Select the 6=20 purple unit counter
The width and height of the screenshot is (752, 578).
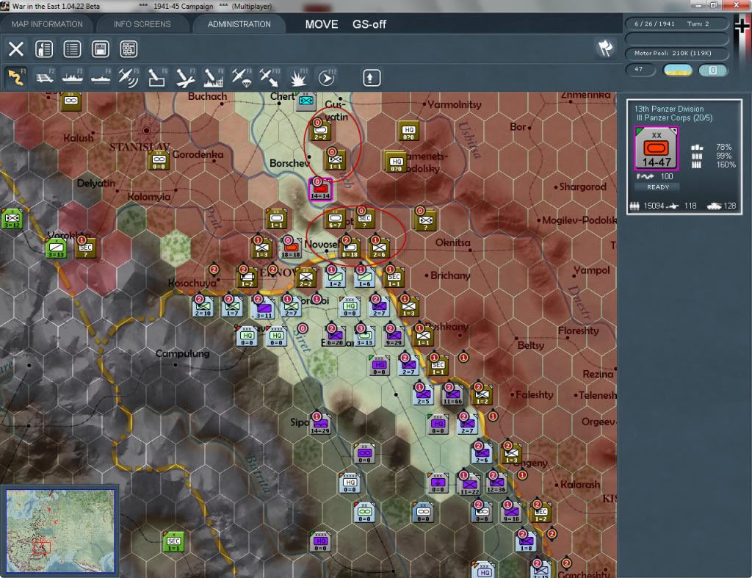tap(335, 336)
